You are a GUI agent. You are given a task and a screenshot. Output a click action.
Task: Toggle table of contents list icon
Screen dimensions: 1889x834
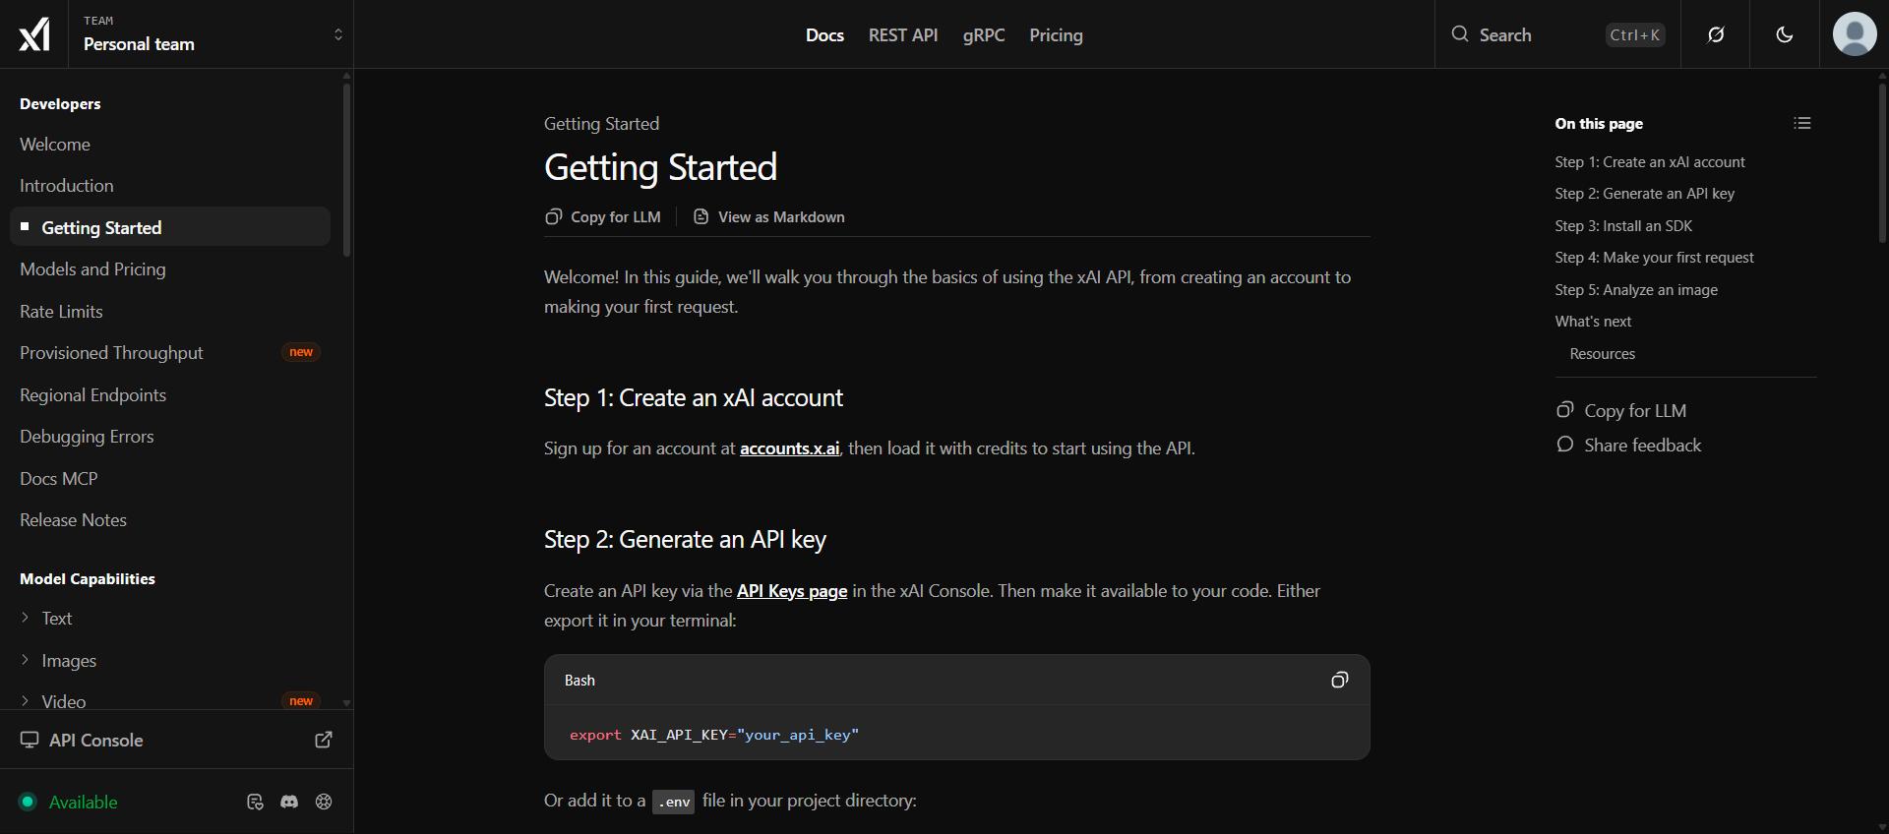click(1802, 123)
